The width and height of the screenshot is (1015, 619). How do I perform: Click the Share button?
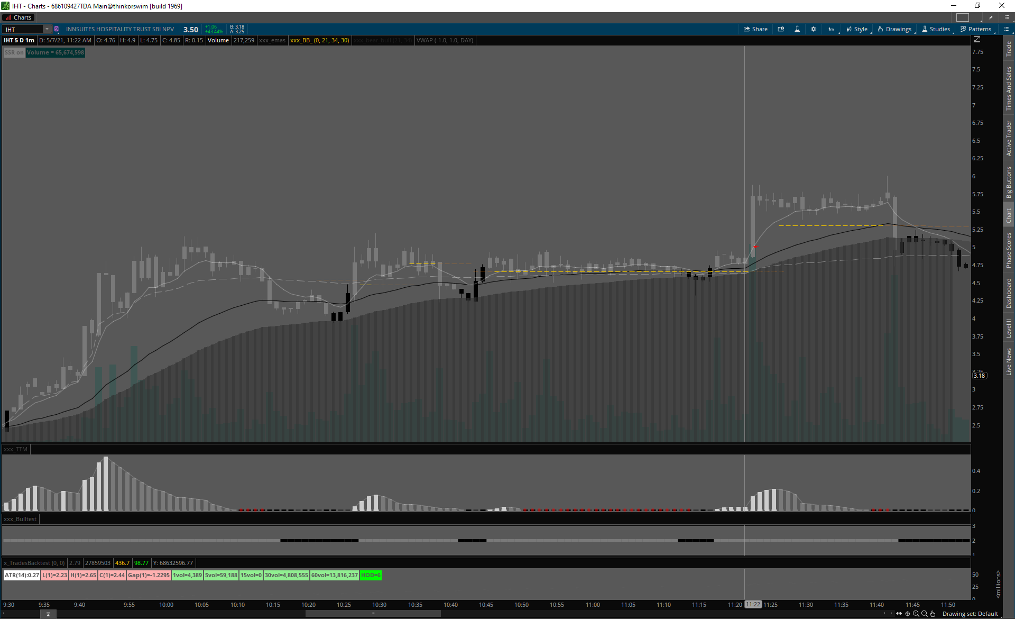click(755, 29)
